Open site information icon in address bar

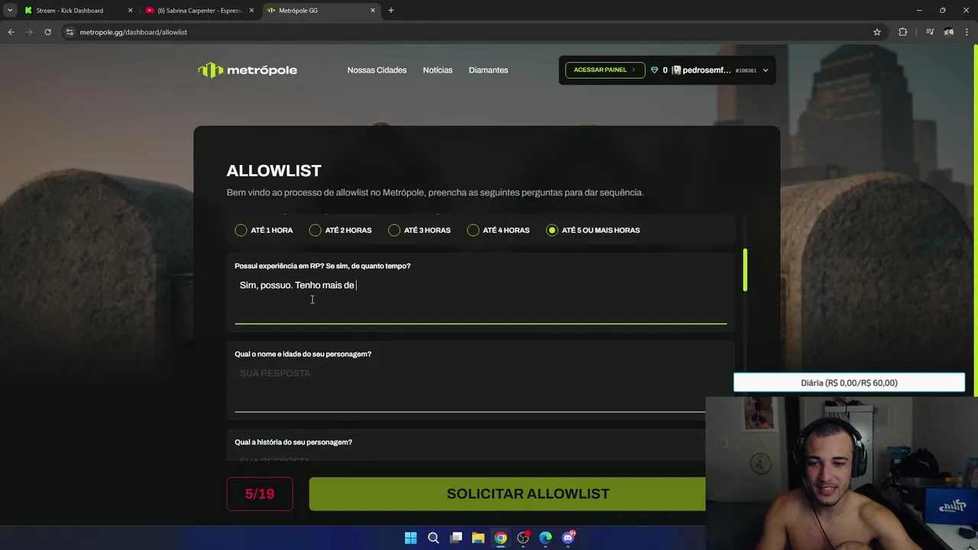[x=70, y=32]
